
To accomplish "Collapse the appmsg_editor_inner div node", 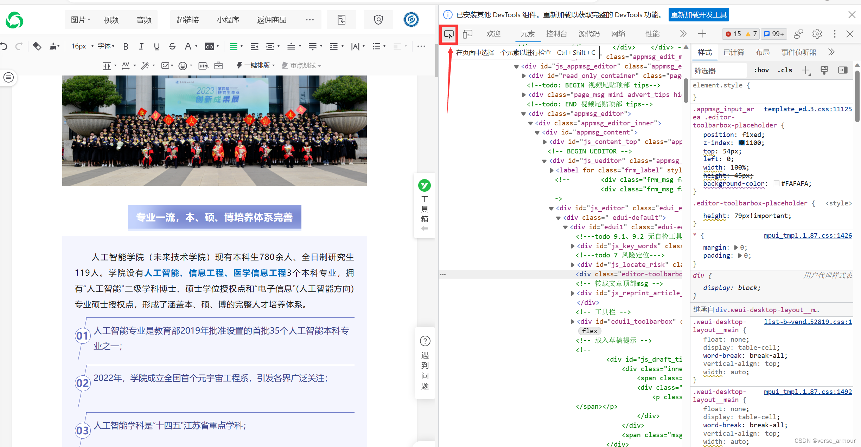I will (x=530, y=123).
